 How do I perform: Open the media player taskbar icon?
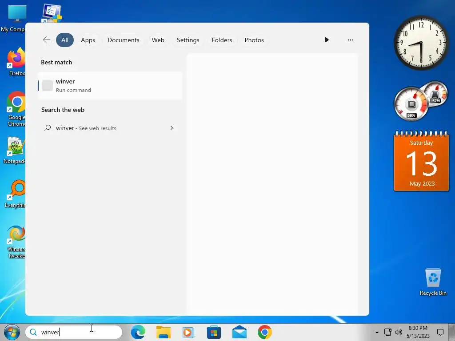188,332
